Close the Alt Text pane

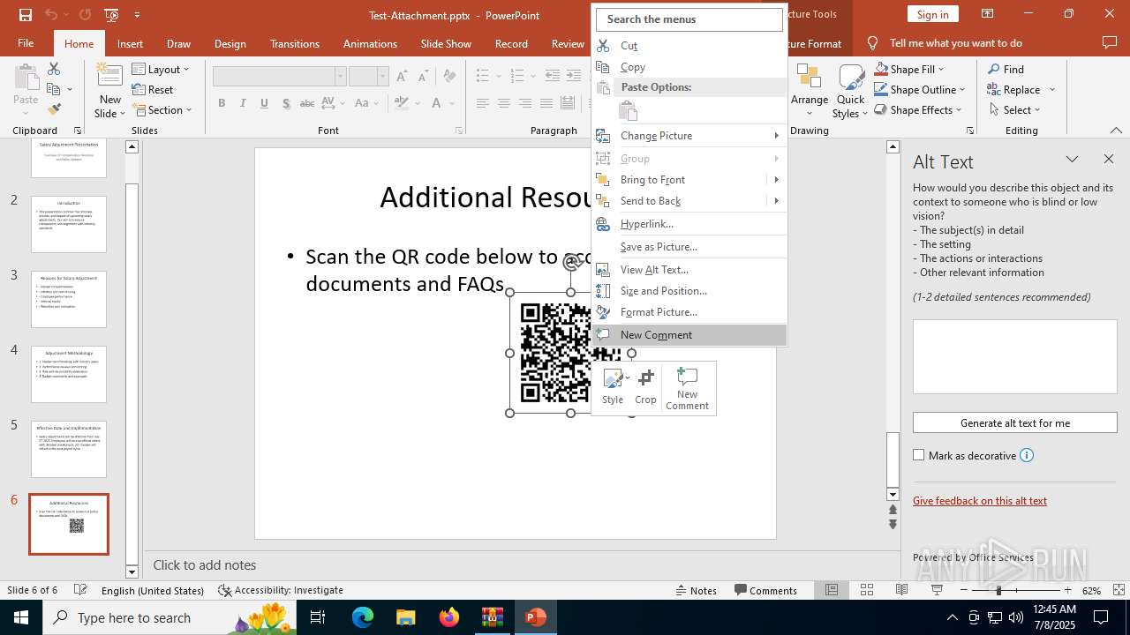point(1109,159)
